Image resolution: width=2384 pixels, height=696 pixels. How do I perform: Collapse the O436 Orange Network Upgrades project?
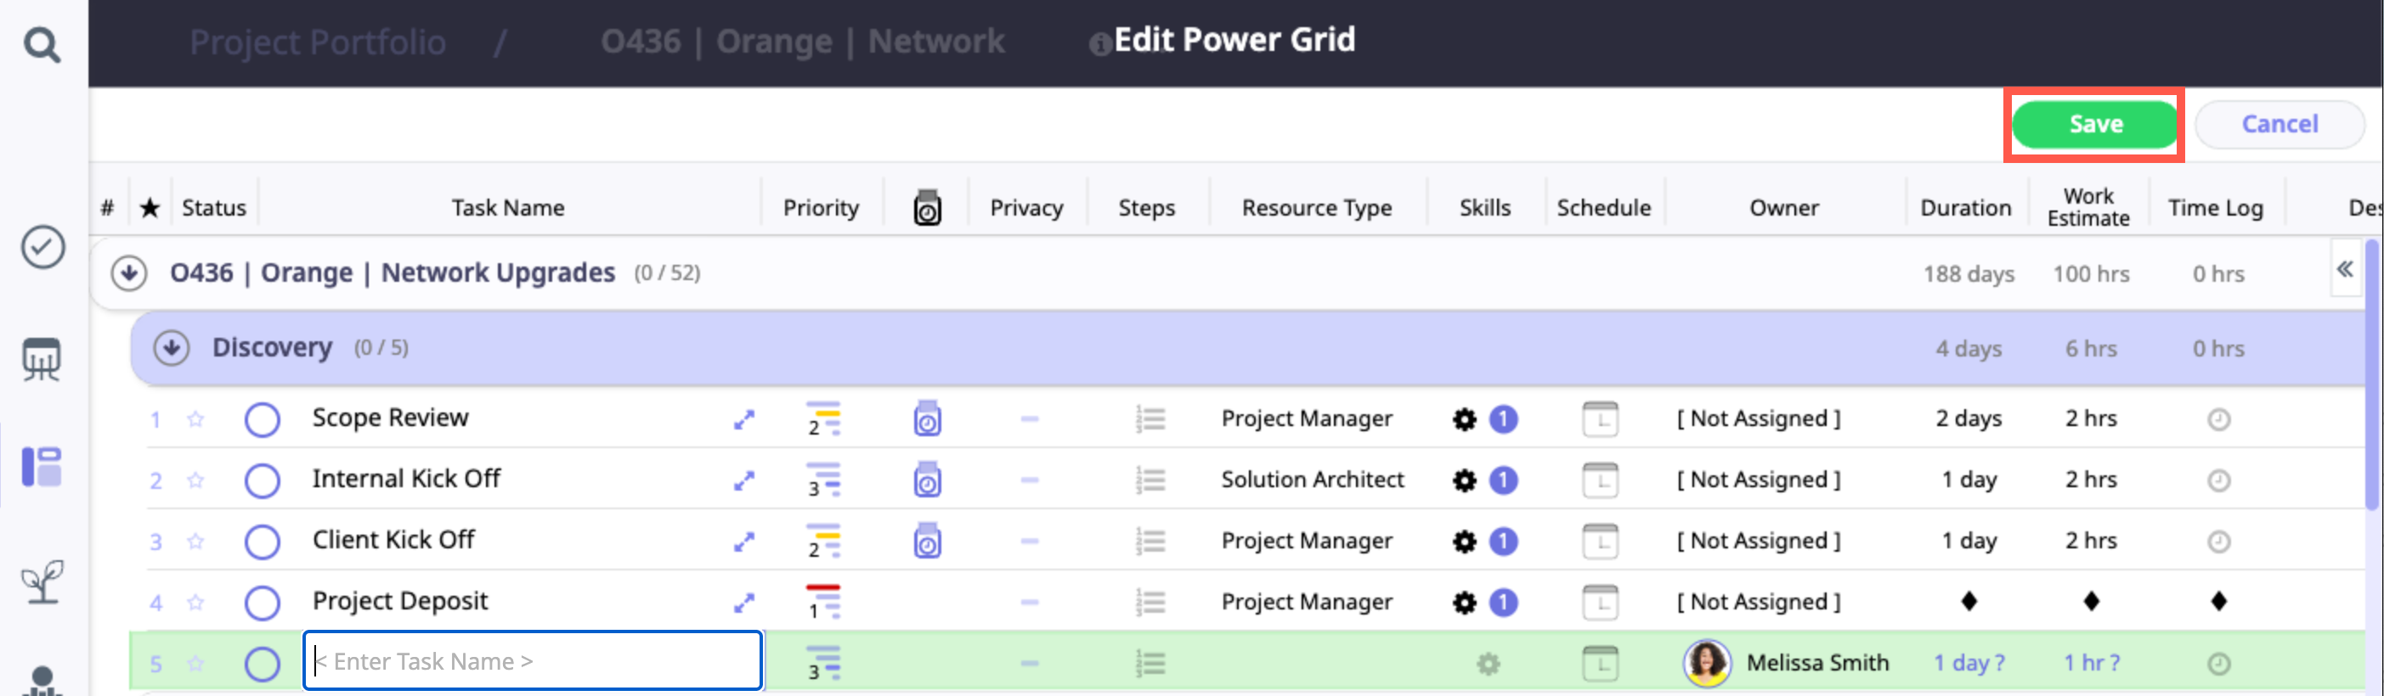[x=128, y=272]
